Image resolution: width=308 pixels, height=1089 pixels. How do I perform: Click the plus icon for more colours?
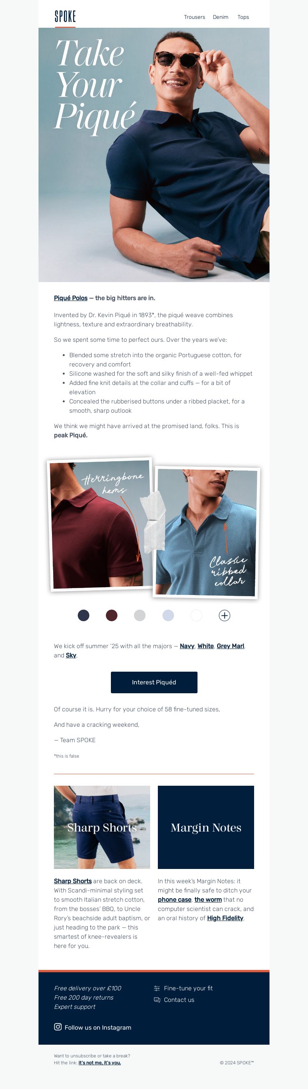pyautogui.click(x=224, y=615)
